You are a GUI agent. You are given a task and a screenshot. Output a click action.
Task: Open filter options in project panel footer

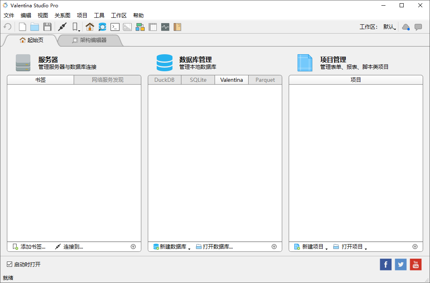(x=415, y=247)
